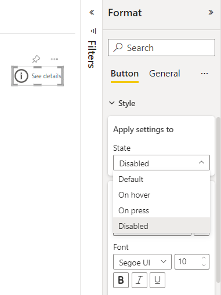
Task: Switch to the General tab
Action: 165,74
